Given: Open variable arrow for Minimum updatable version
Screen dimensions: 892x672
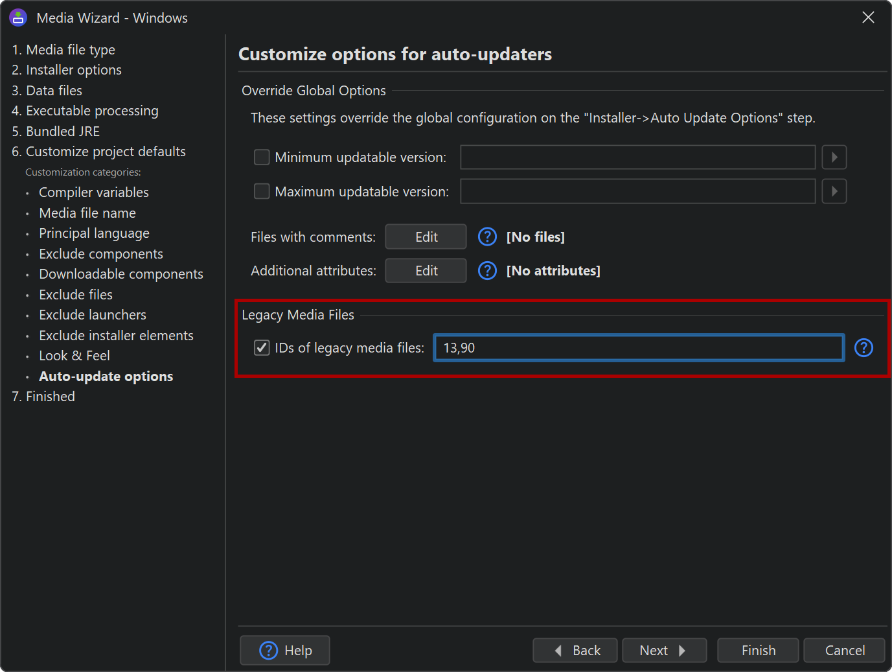Looking at the screenshot, I should click(834, 157).
